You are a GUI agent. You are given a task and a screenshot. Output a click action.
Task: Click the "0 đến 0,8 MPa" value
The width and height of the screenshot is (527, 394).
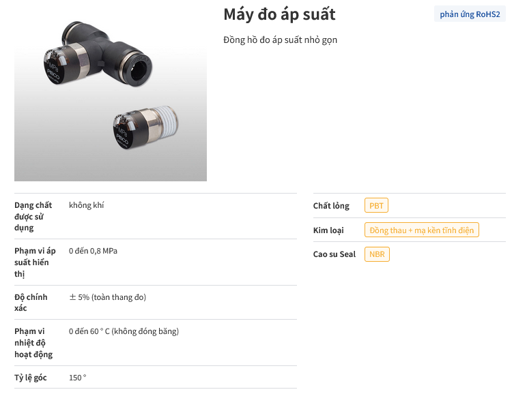93,251
